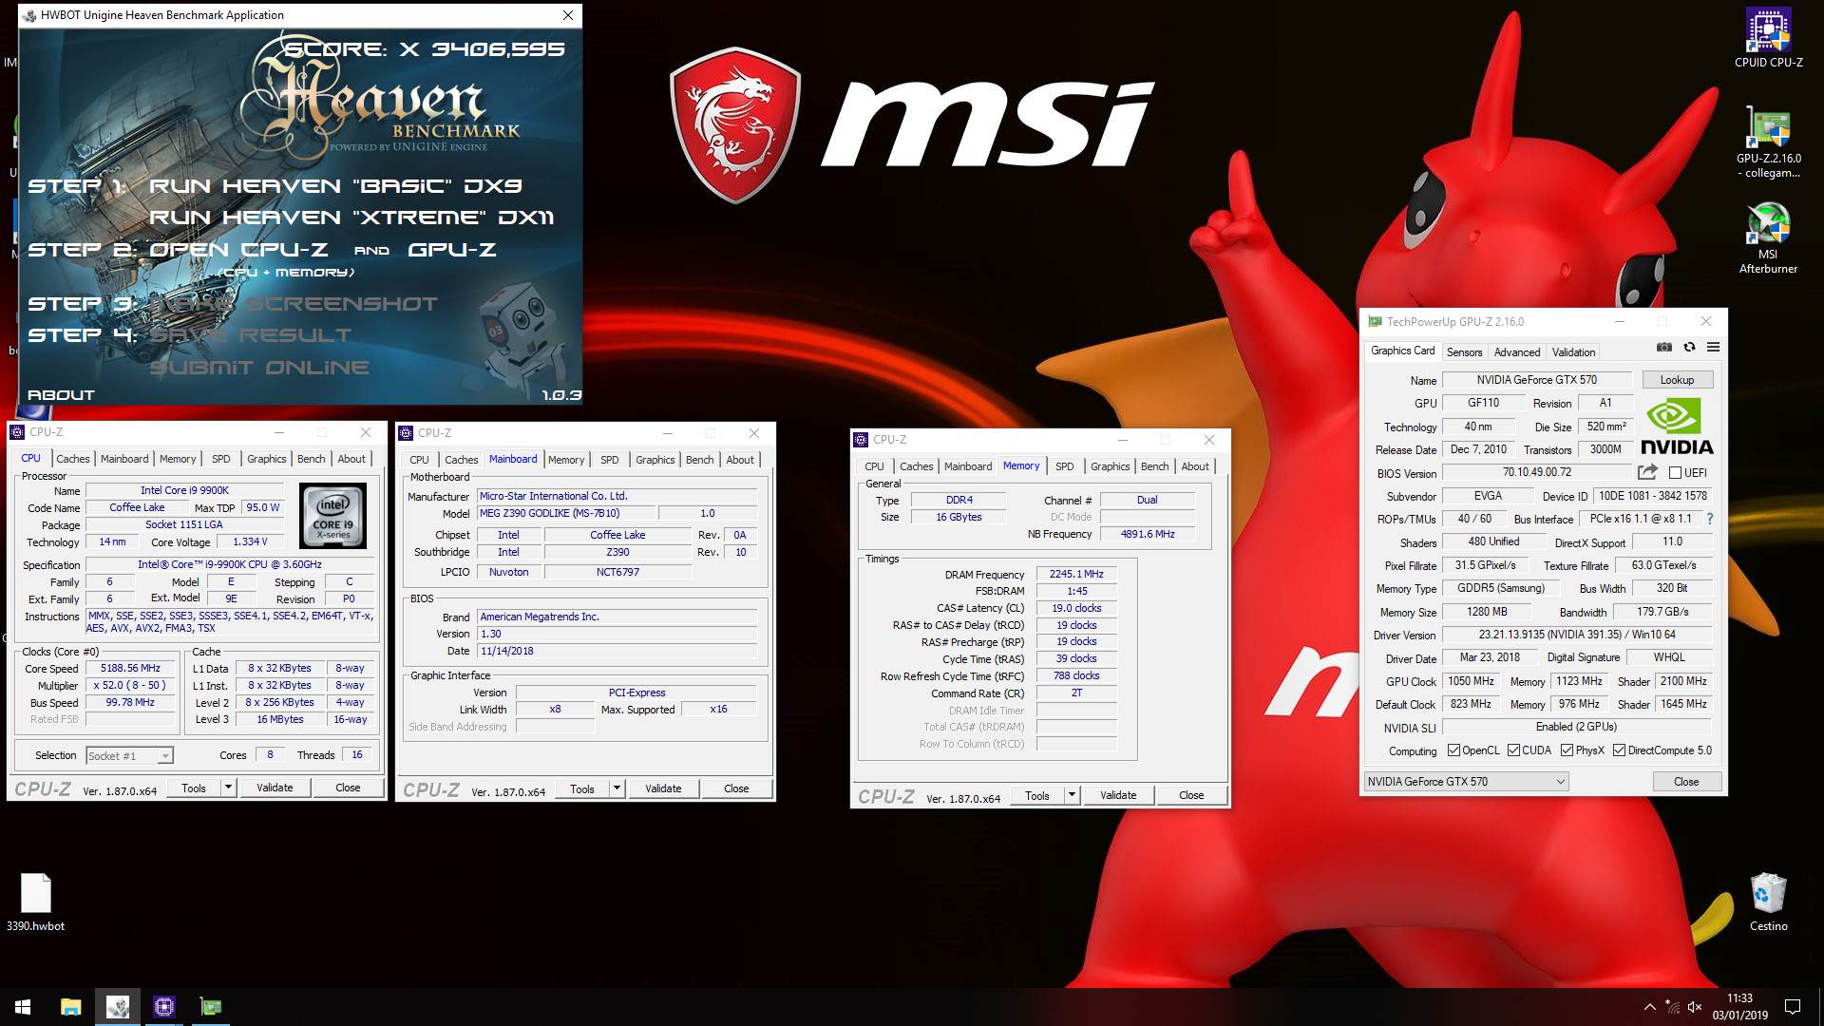
Task: Open About tab in the CPU tab window
Action: tap(351, 459)
